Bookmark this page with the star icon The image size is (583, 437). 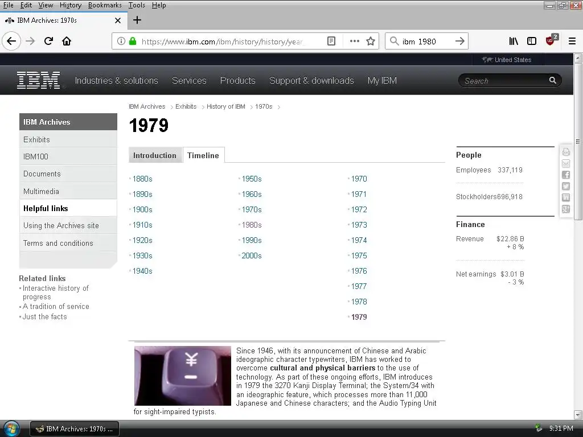(371, 41)
